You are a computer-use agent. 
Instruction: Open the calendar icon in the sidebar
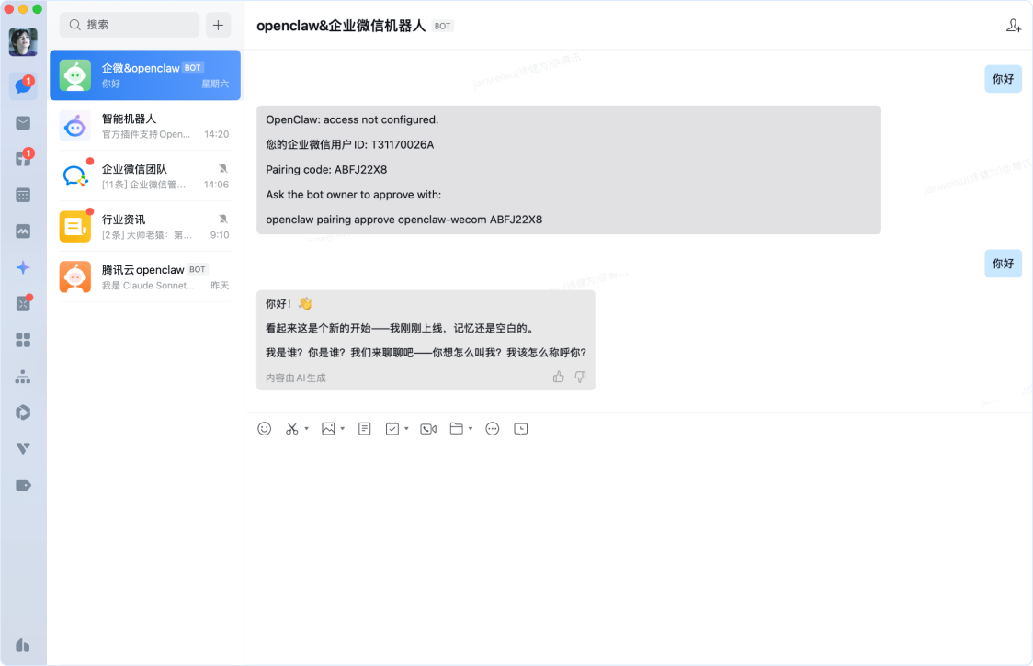point(23,195)
